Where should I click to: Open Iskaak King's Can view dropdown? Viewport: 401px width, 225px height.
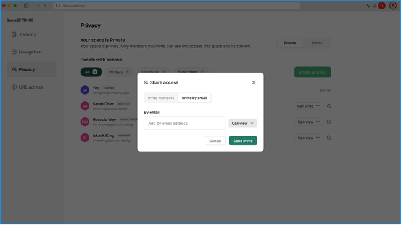(308, 138)
